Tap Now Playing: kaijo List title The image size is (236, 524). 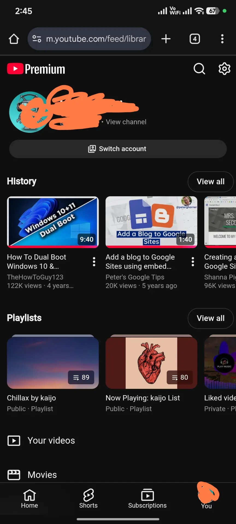[143, 398]
